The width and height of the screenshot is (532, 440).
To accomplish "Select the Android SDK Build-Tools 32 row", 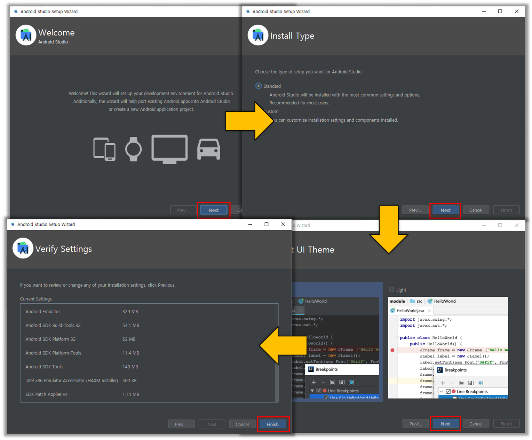I will [x=148, y=325].
